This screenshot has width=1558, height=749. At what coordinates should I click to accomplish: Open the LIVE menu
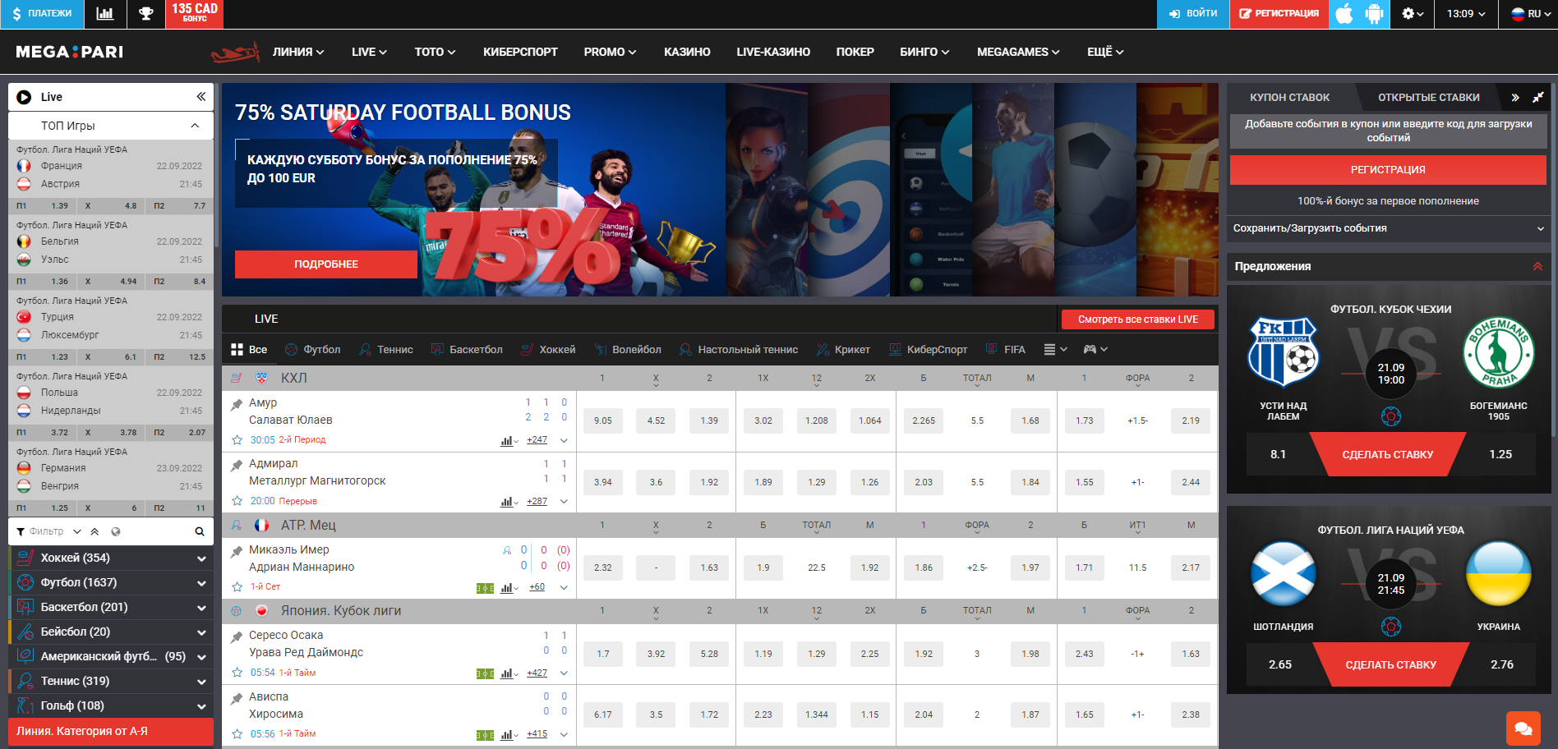click(369, 52)
